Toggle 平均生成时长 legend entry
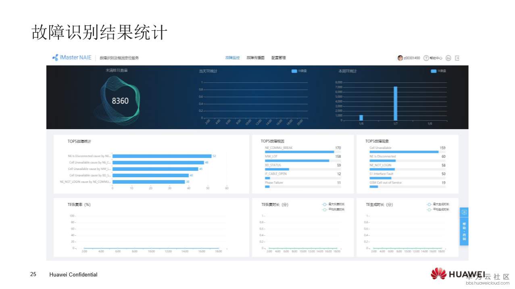515x289 pixels. coord(438,209)
